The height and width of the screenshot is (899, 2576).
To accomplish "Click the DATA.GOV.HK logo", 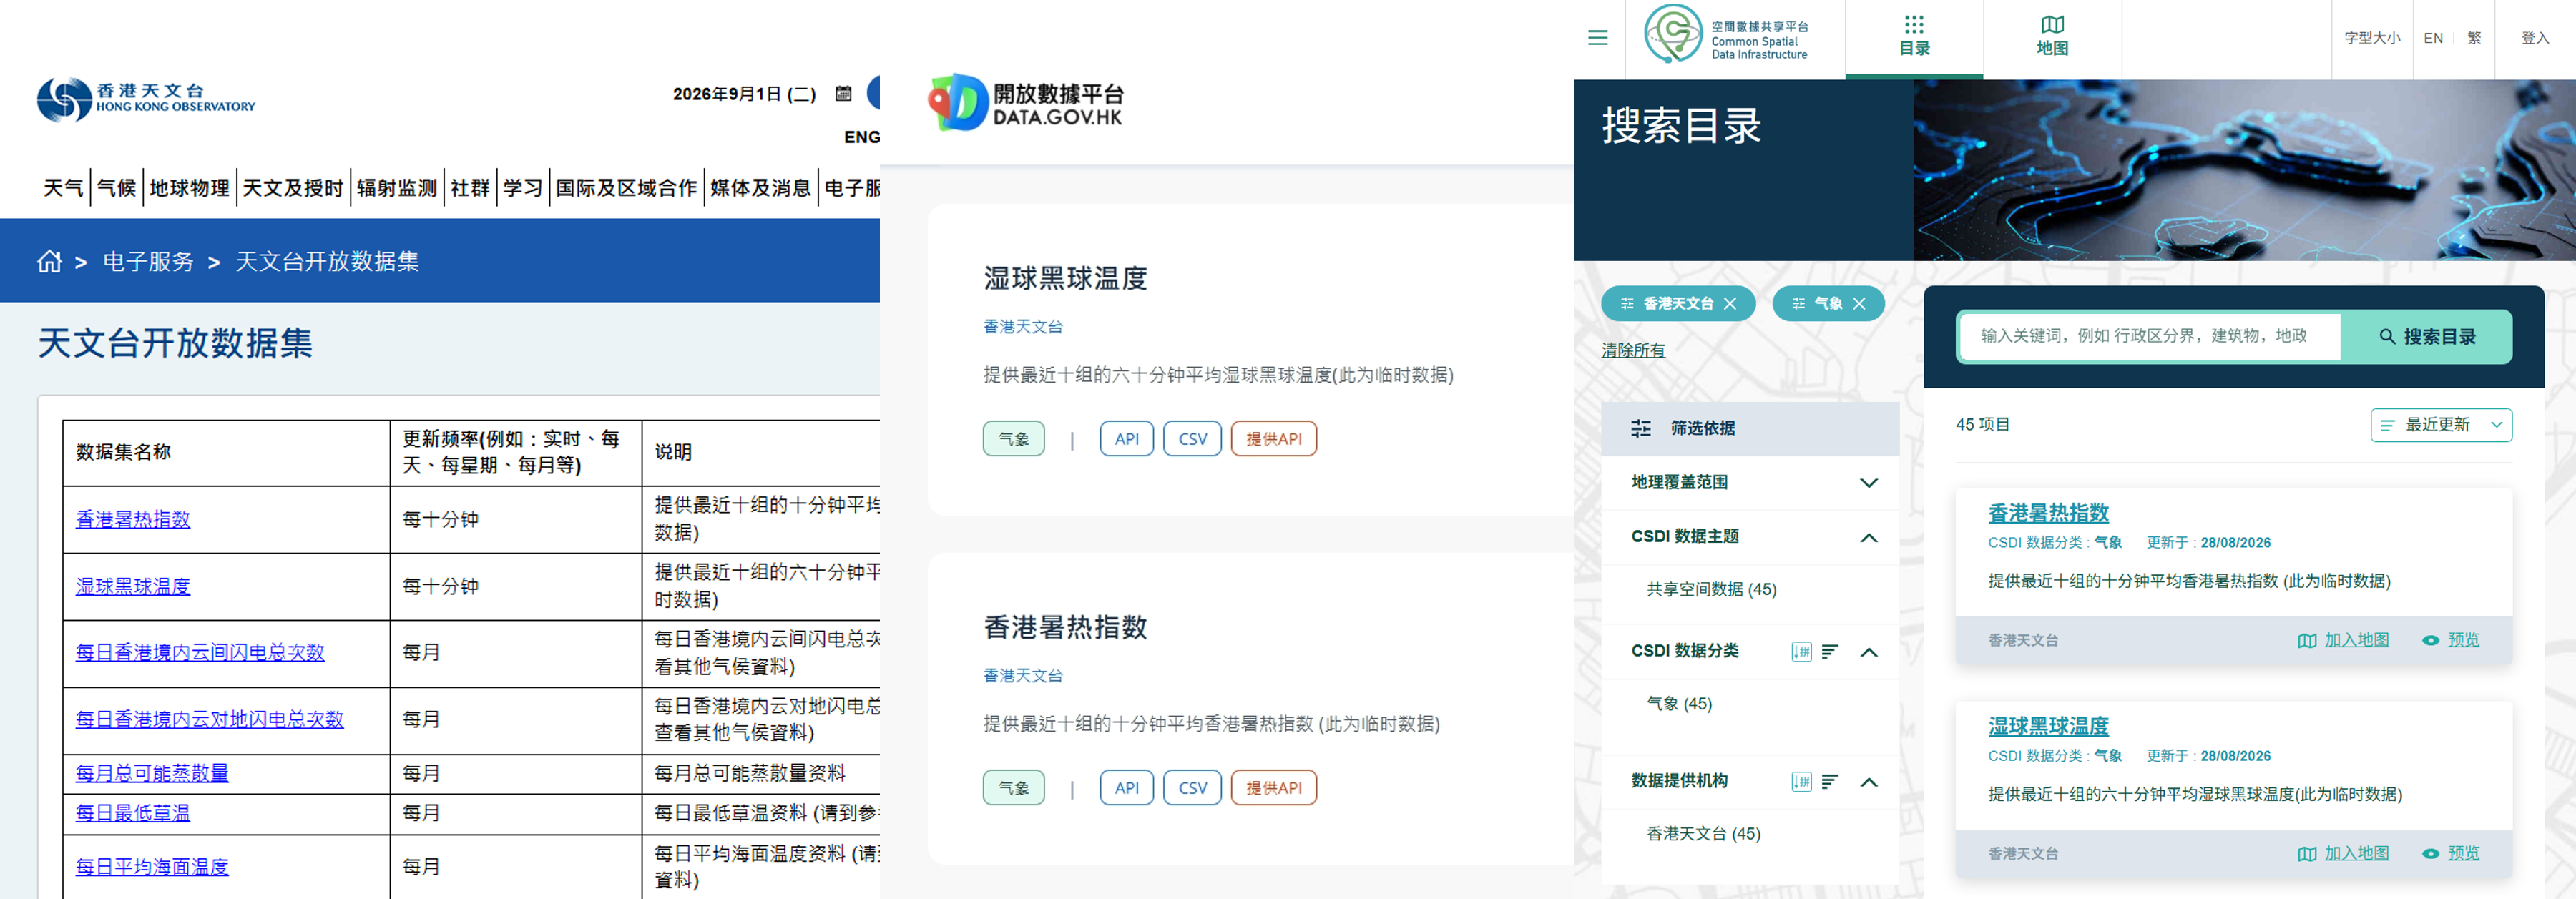I will point(1026,103).
